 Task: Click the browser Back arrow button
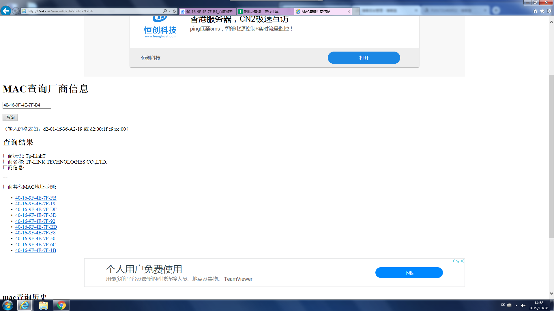[x=6, y=11]
